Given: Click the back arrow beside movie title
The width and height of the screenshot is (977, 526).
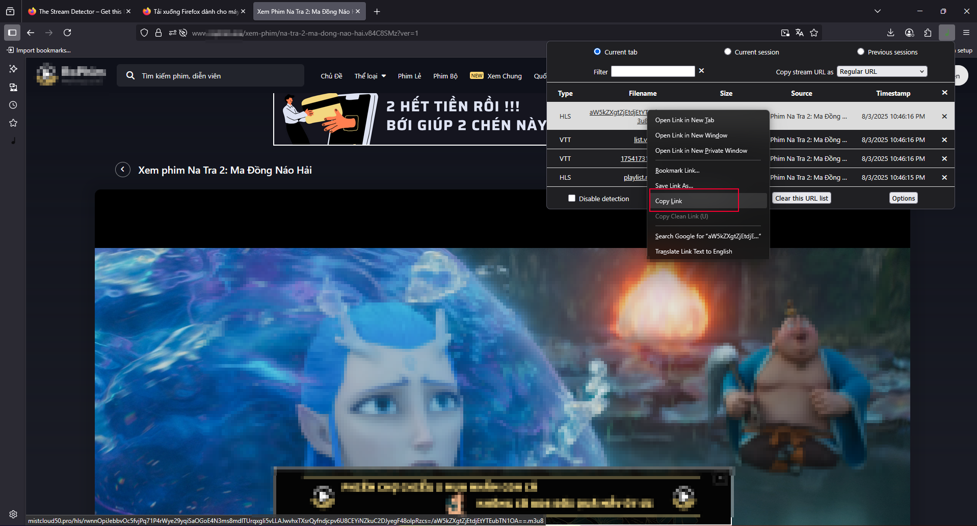Looking at the screenshot, I should coord(123,170).
